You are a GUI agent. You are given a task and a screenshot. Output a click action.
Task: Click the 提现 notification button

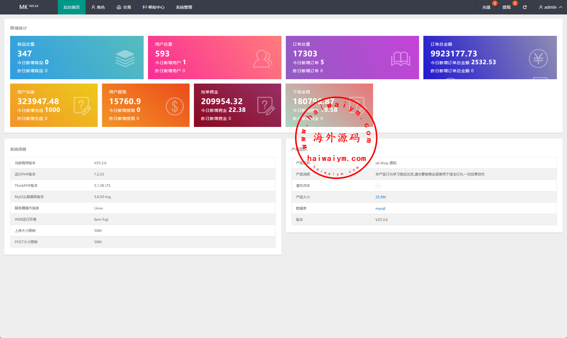coord(506,7)
